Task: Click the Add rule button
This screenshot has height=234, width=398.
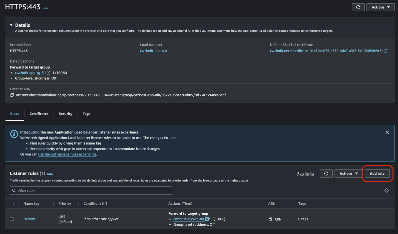Action: [x=377, y=173]
